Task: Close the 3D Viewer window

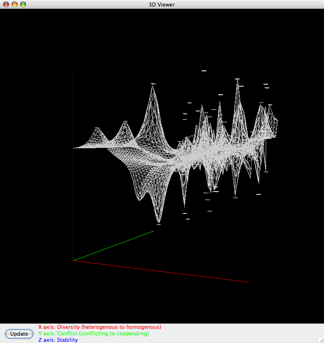Action: (x=6, y=4)
